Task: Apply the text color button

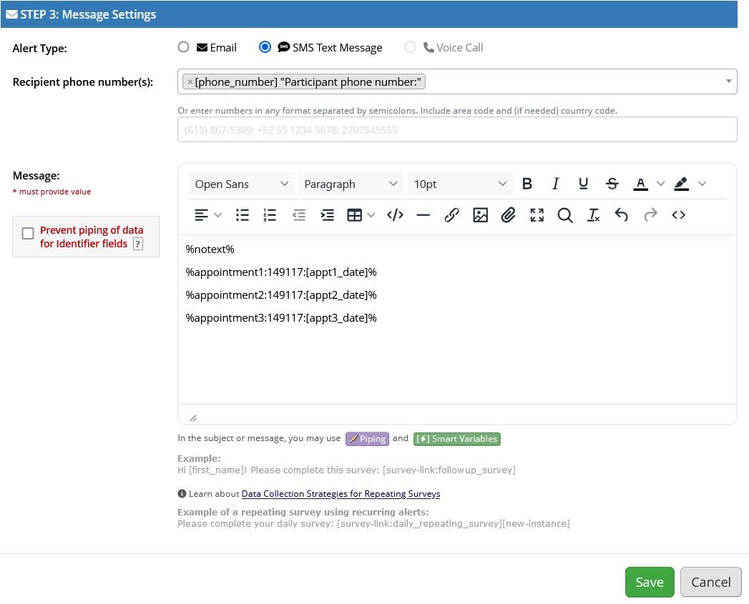Action: point(640,184)
